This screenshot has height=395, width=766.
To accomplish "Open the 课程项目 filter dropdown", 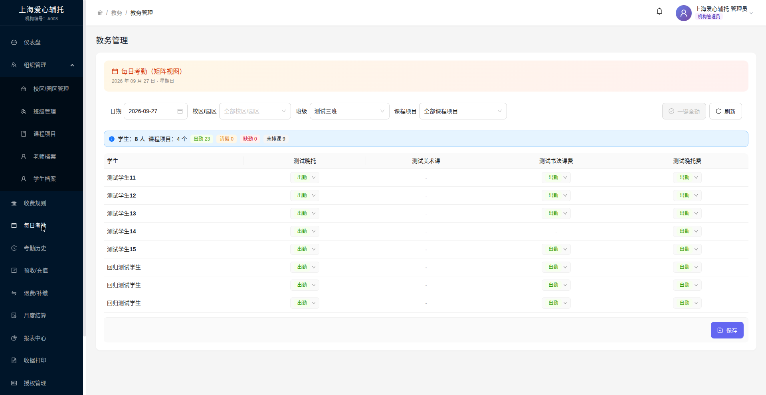I will tap(463, 111).
